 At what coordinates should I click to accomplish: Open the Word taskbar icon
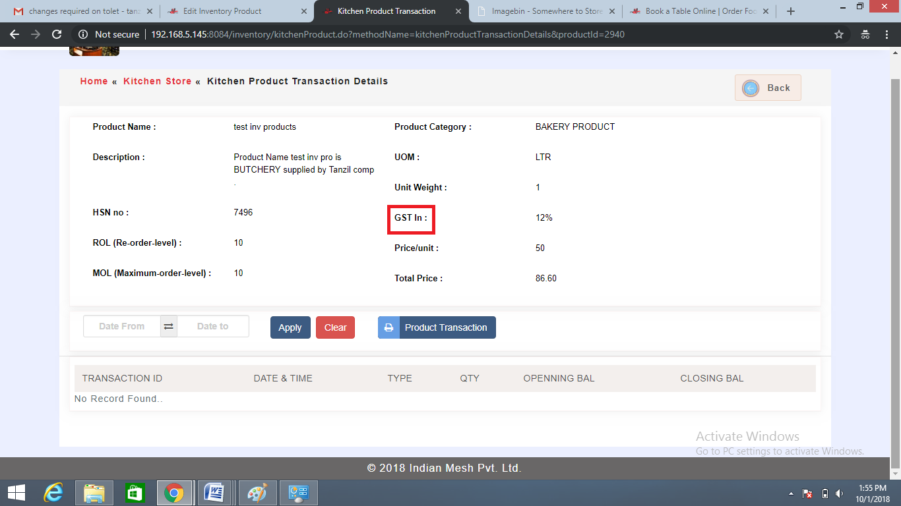point(214,493)
